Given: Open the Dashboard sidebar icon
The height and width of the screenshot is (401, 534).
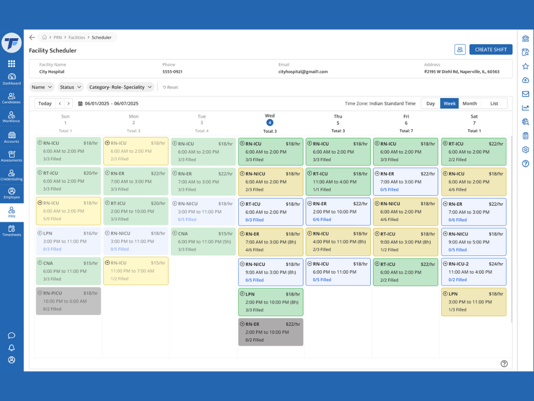Looking at the screenshot, I should (11, 79).
